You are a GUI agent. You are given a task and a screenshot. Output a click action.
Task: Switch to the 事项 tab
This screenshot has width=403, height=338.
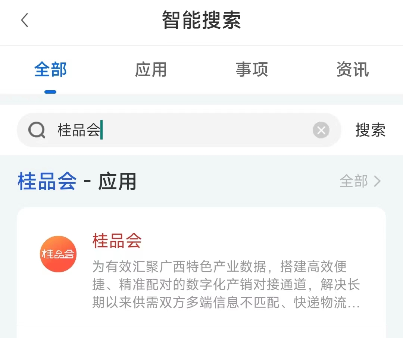coord(252,70)
